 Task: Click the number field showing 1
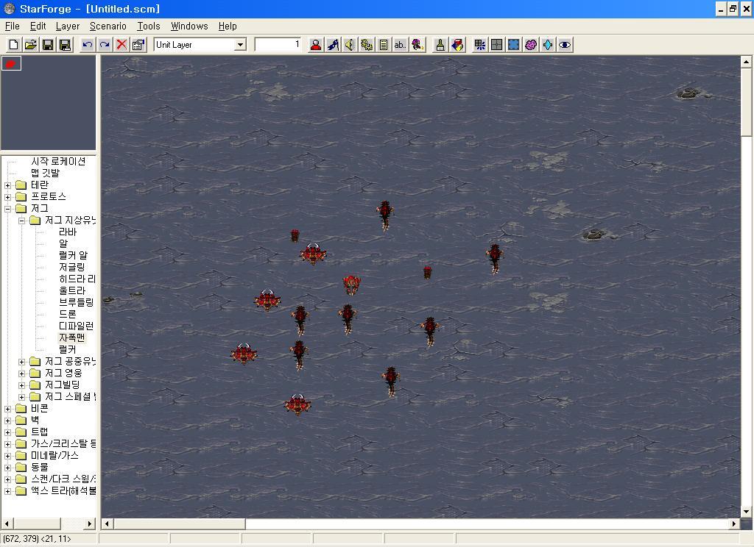pos(278,45)
